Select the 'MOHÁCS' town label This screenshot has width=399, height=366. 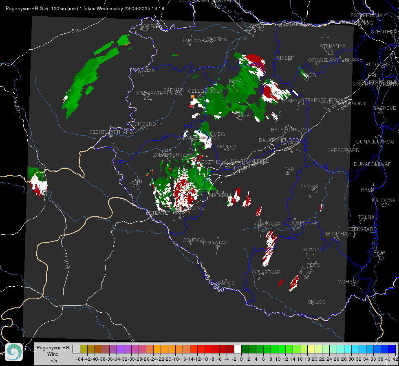[x=348, y=282]
